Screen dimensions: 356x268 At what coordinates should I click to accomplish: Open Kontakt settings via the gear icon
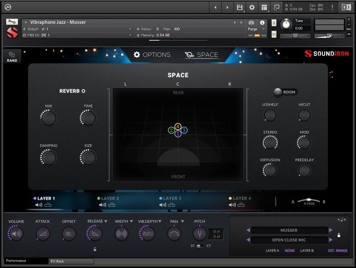pos(252,7)
